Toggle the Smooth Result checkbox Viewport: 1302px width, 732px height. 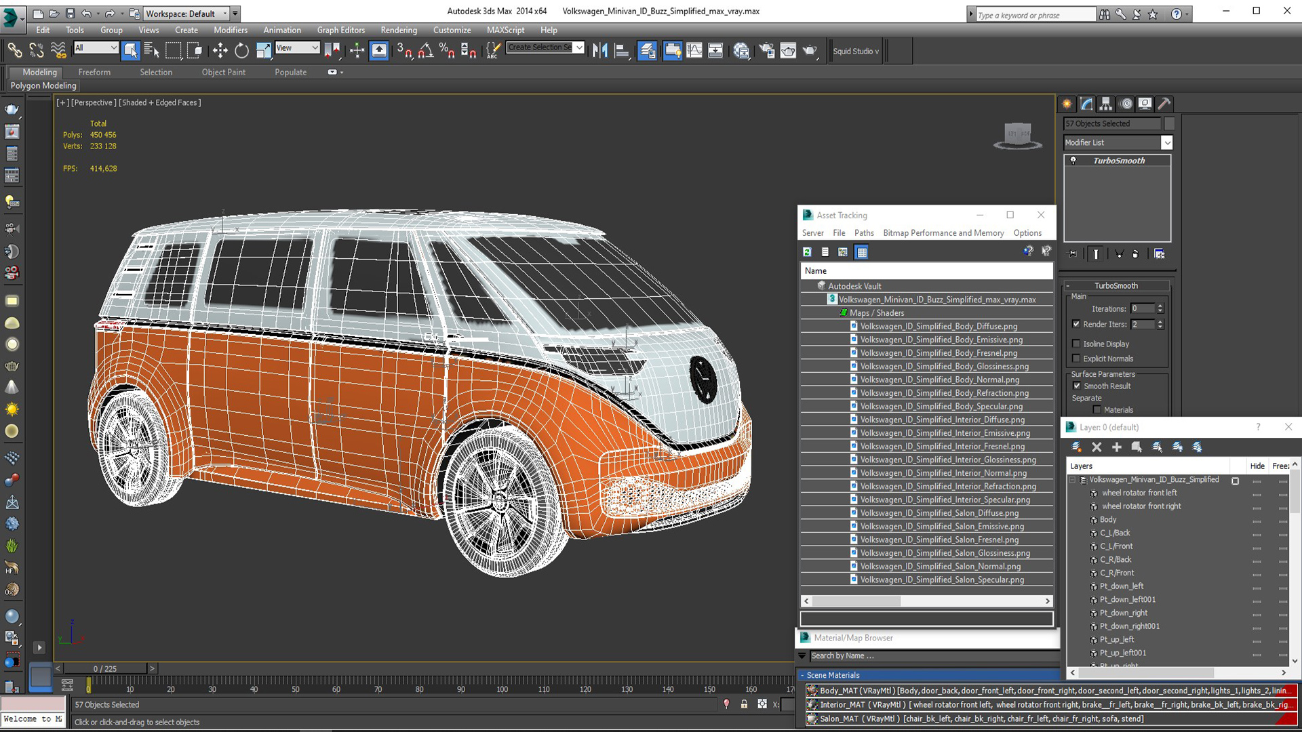(1076, 386)
